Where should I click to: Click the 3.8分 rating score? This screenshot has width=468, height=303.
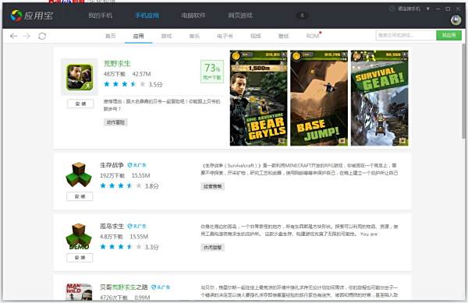click(x=152, y=186)
